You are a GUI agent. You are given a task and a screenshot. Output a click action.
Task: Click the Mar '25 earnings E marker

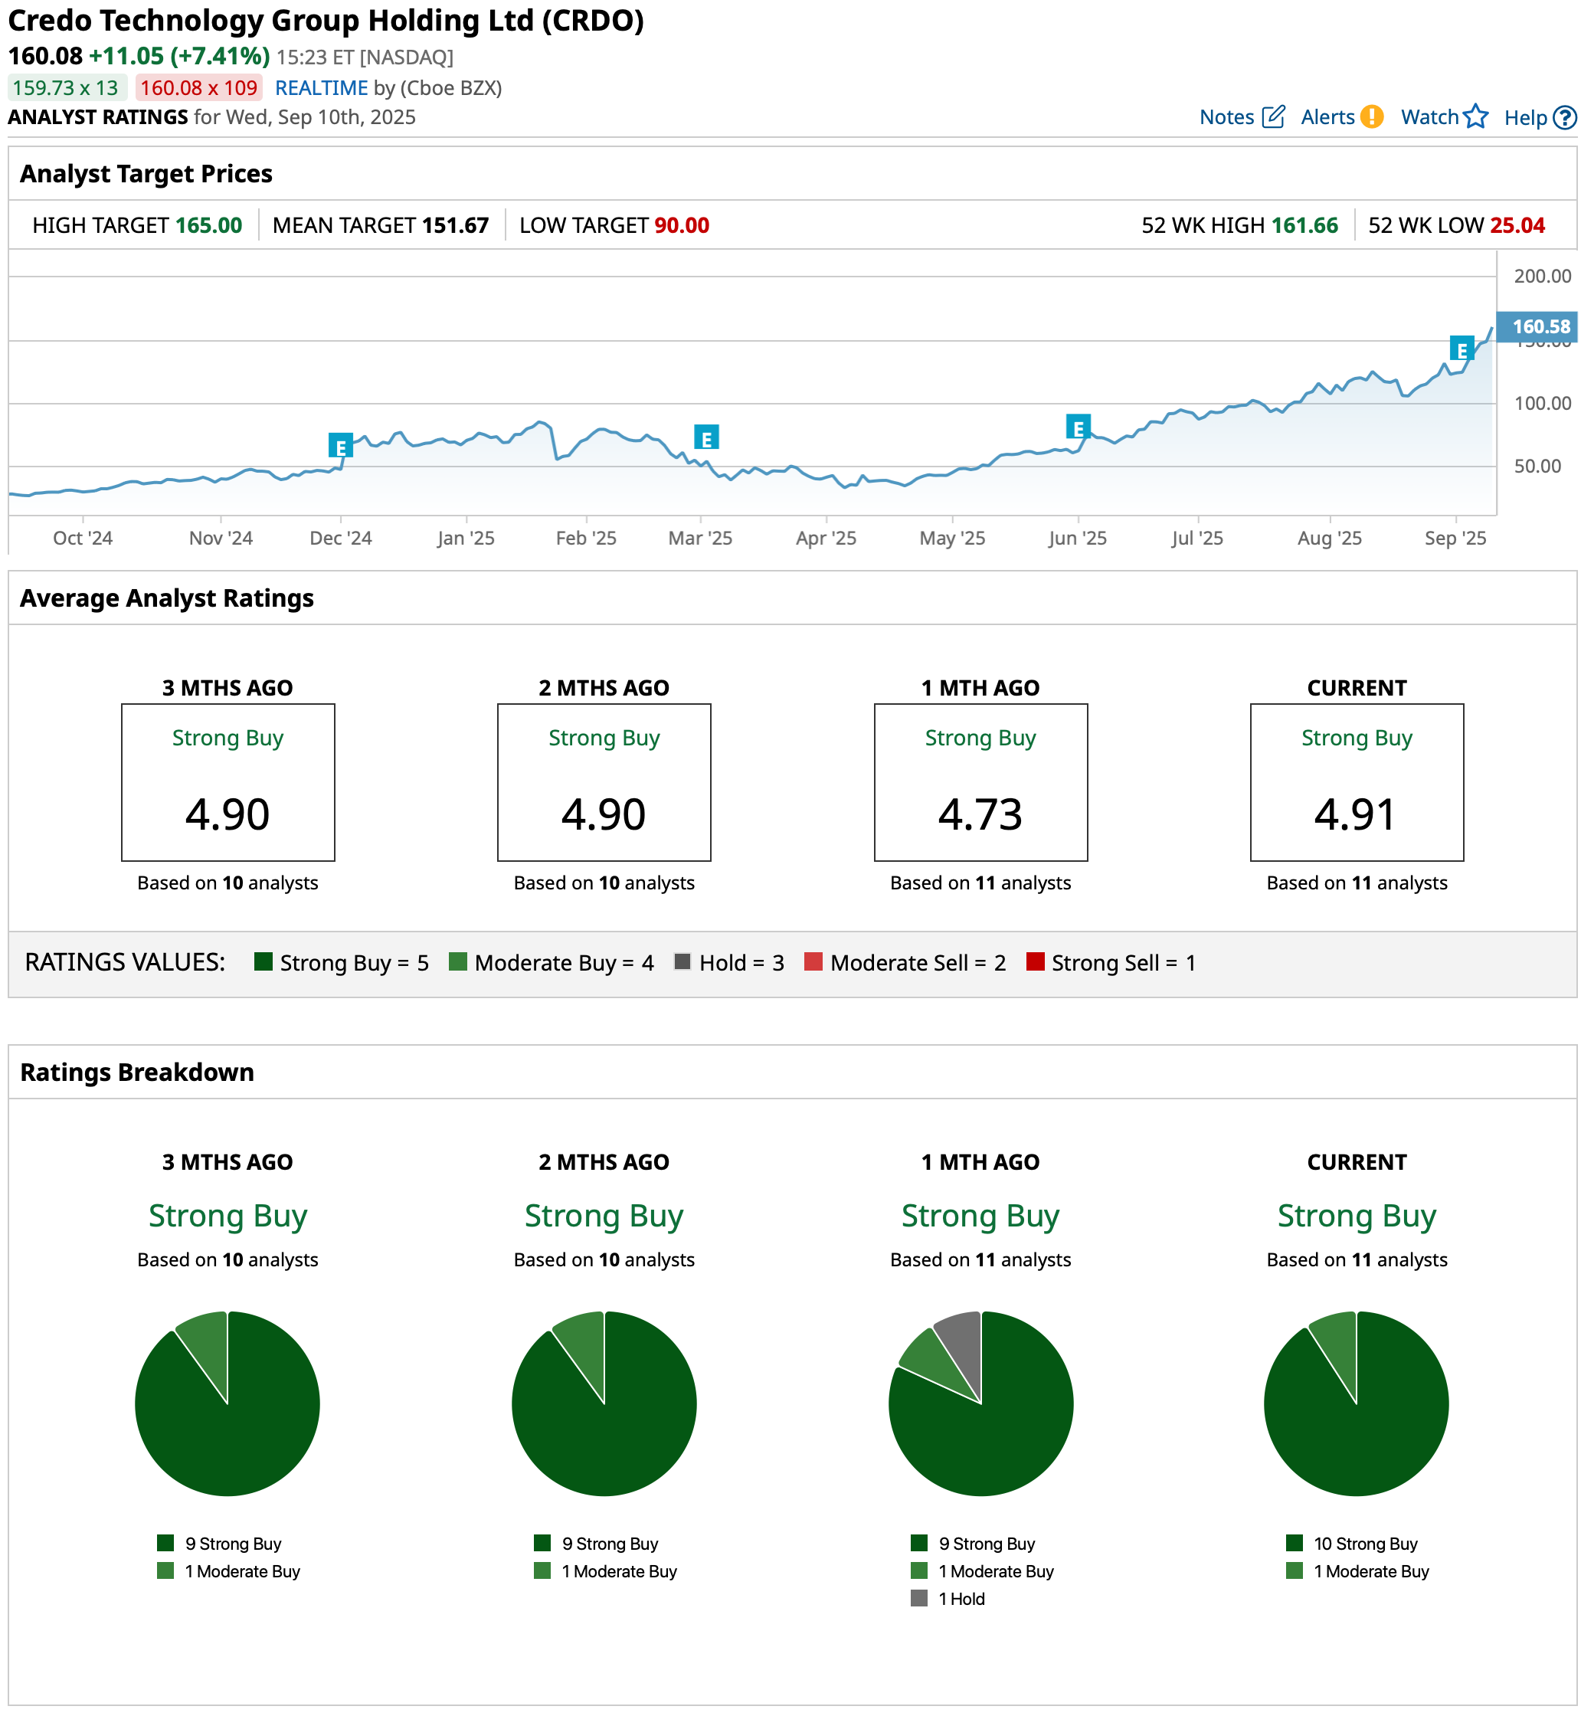[x=705, y=438]
